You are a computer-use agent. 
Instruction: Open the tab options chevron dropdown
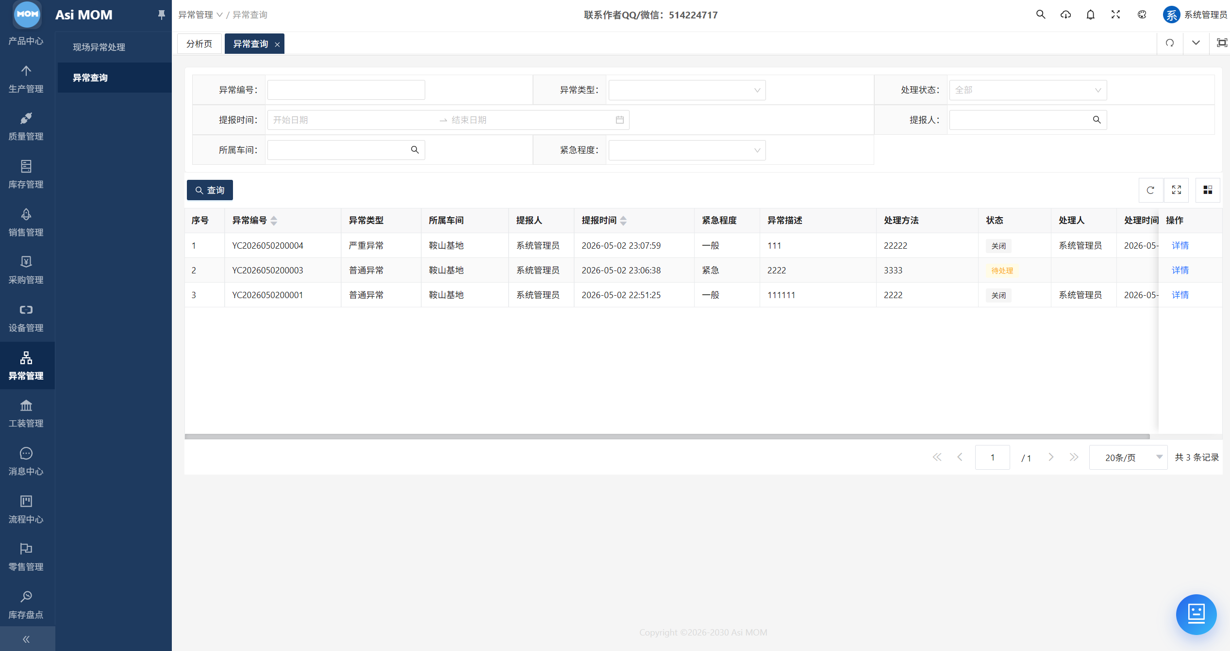click(1196, 43)
